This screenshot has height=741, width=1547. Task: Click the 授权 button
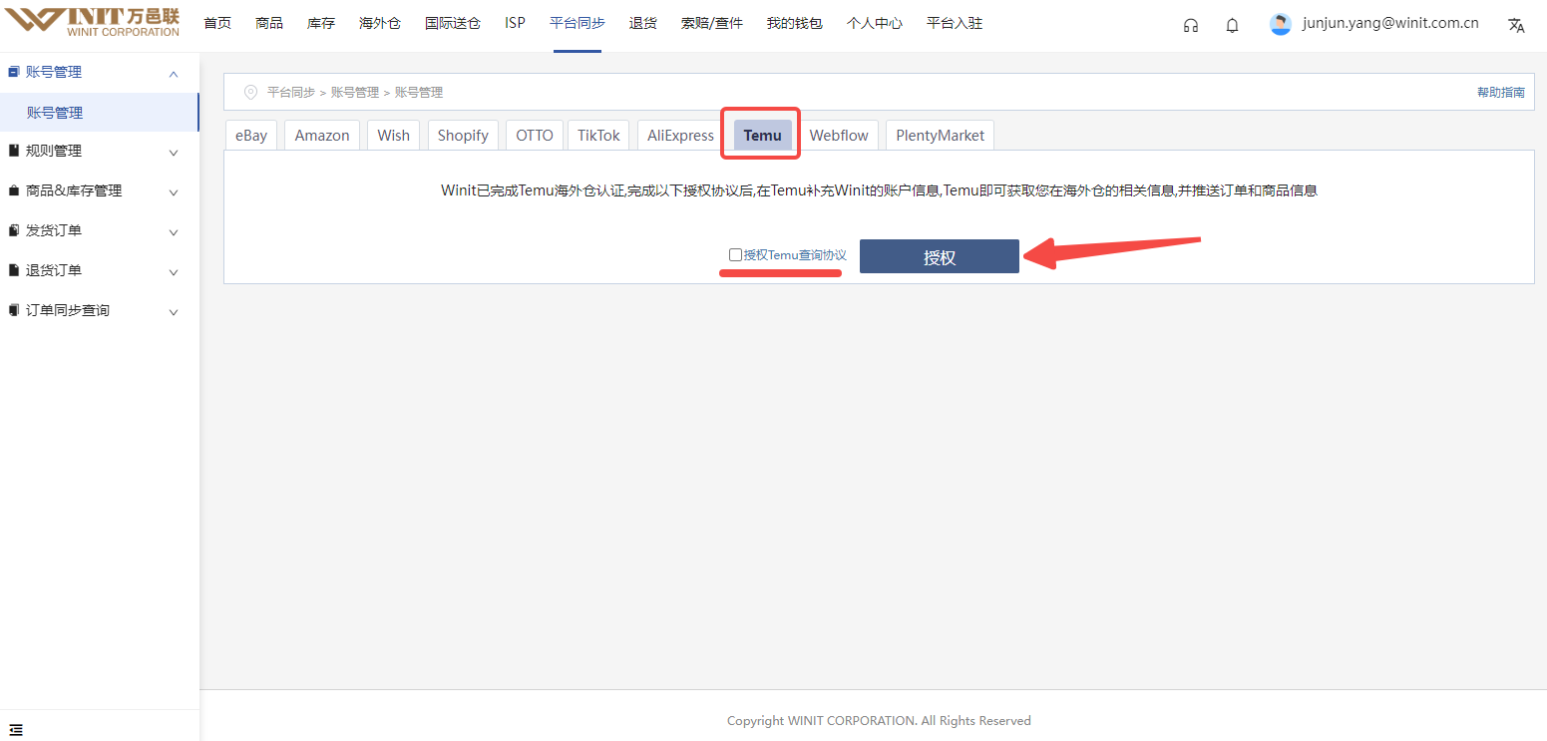pyautogui.click(x=940, y=256)
